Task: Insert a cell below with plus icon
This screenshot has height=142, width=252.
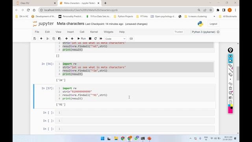Action: click(x=41, y=39)
